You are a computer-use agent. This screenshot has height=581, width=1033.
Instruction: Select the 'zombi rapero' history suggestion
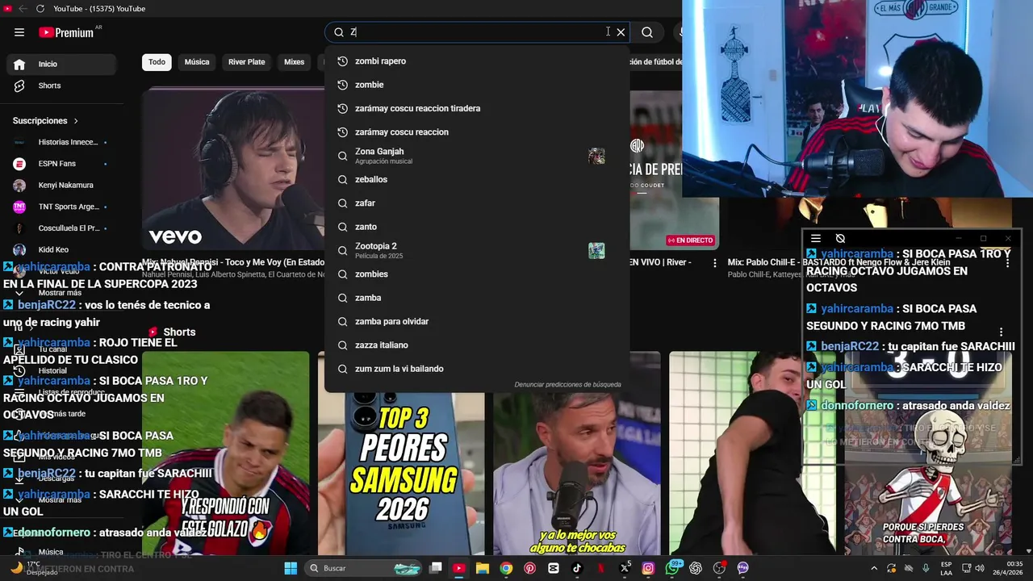tap(477, 61)
